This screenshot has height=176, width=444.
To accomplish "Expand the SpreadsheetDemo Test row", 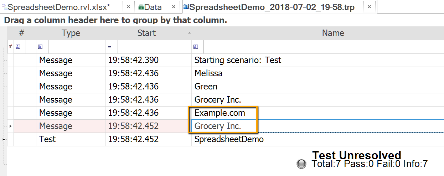I will pyautogui.click(x=4, y=139).
